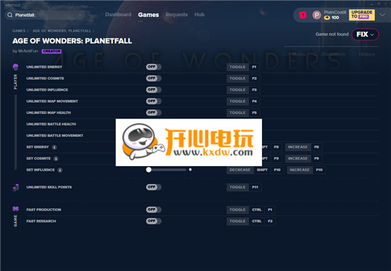Viewport: 391px width, 271px height.
Task: Click the Game category controller icon
Action: 16,209
